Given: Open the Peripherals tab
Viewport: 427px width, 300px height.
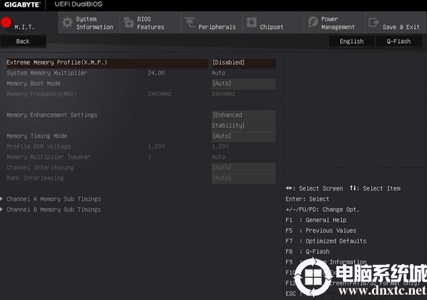Looking at the screenshot, I should [x=212, y=23].
